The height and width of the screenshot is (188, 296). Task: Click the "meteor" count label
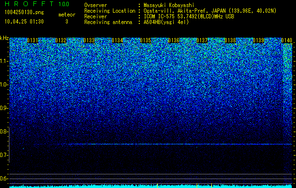pyautogui.click(x=67, y=15)
